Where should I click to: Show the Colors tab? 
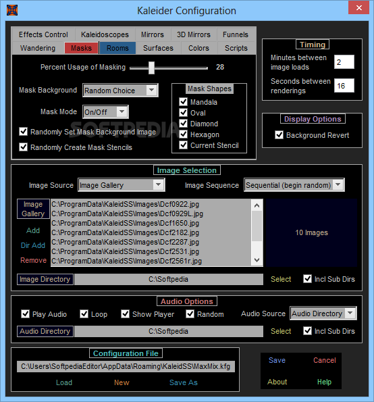(198, 48)
